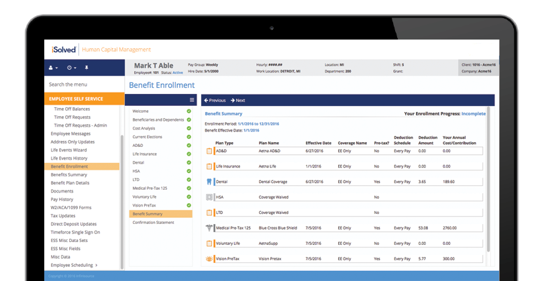Click the left menu scrollbar
The image size is (538, 281).
point(122,203)
